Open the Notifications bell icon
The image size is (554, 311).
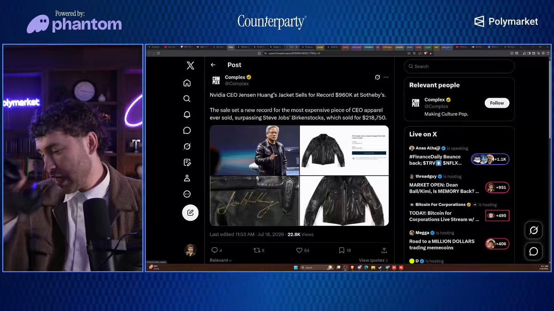tap(187, 115)
